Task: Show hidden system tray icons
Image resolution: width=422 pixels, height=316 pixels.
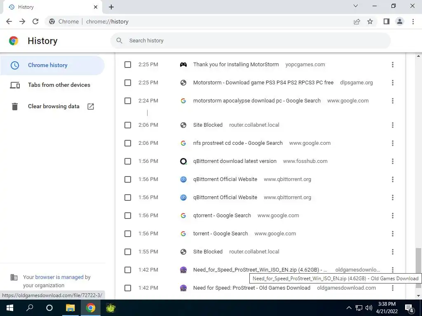Action: click(349, 308)
